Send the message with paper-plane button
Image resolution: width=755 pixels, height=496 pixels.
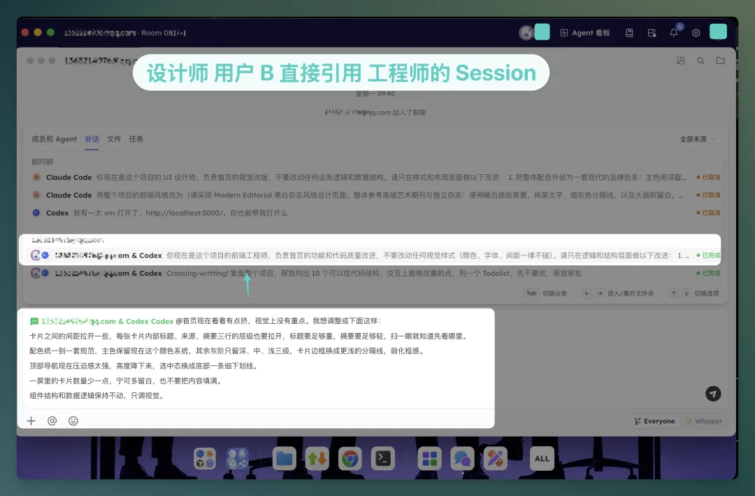click(x=713, y=394)
